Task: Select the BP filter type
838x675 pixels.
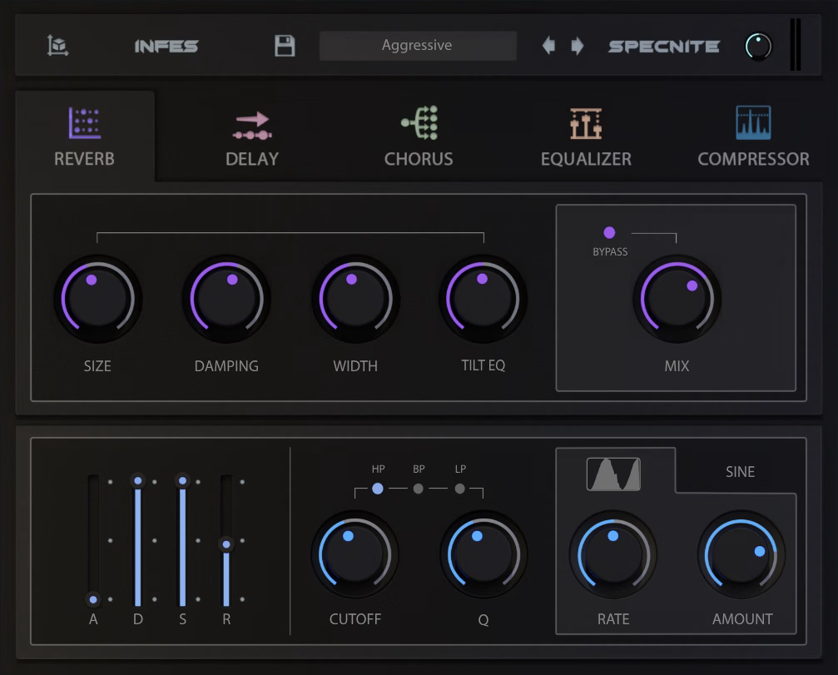Action: coord(419,489)
